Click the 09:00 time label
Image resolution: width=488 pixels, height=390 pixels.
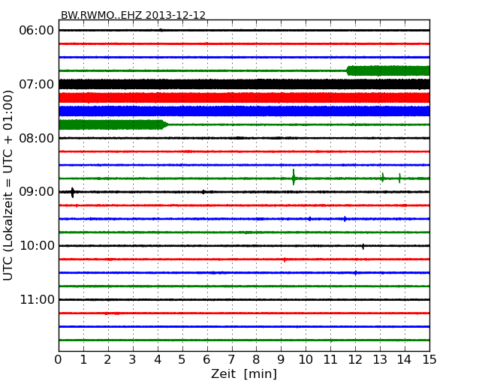point(37,192)
